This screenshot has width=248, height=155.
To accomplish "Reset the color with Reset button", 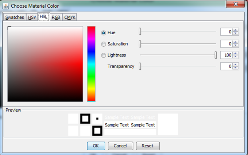I will click(x=147, y=146).
